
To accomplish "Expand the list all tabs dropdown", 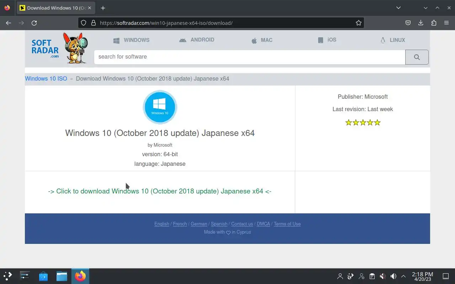I will coord(398,8).
